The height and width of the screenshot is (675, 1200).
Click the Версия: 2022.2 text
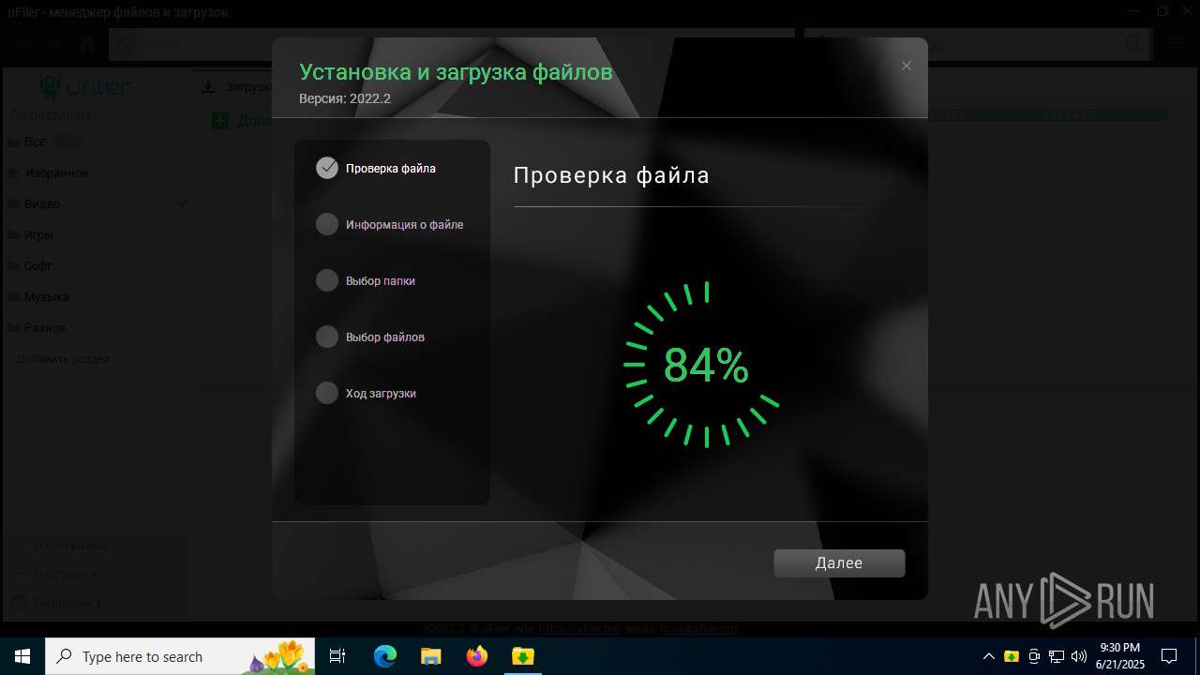point(345,98)
